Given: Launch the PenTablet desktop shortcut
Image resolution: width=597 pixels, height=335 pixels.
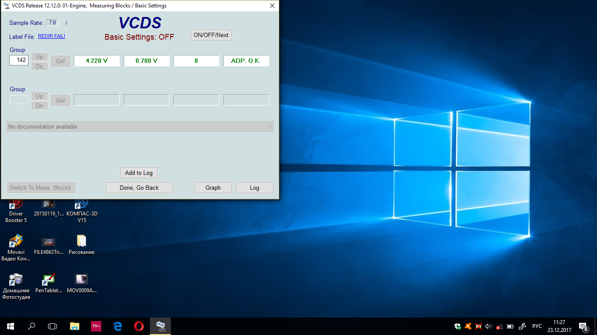Looking at the screenshot, I should 49,283.
